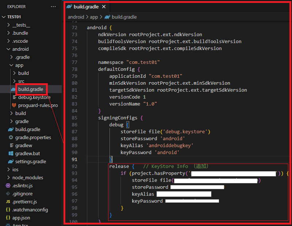Image resolution: width=292 pixels, height=226 pixels.
Task: Collapse the android folder
Action: coord(20,49)
